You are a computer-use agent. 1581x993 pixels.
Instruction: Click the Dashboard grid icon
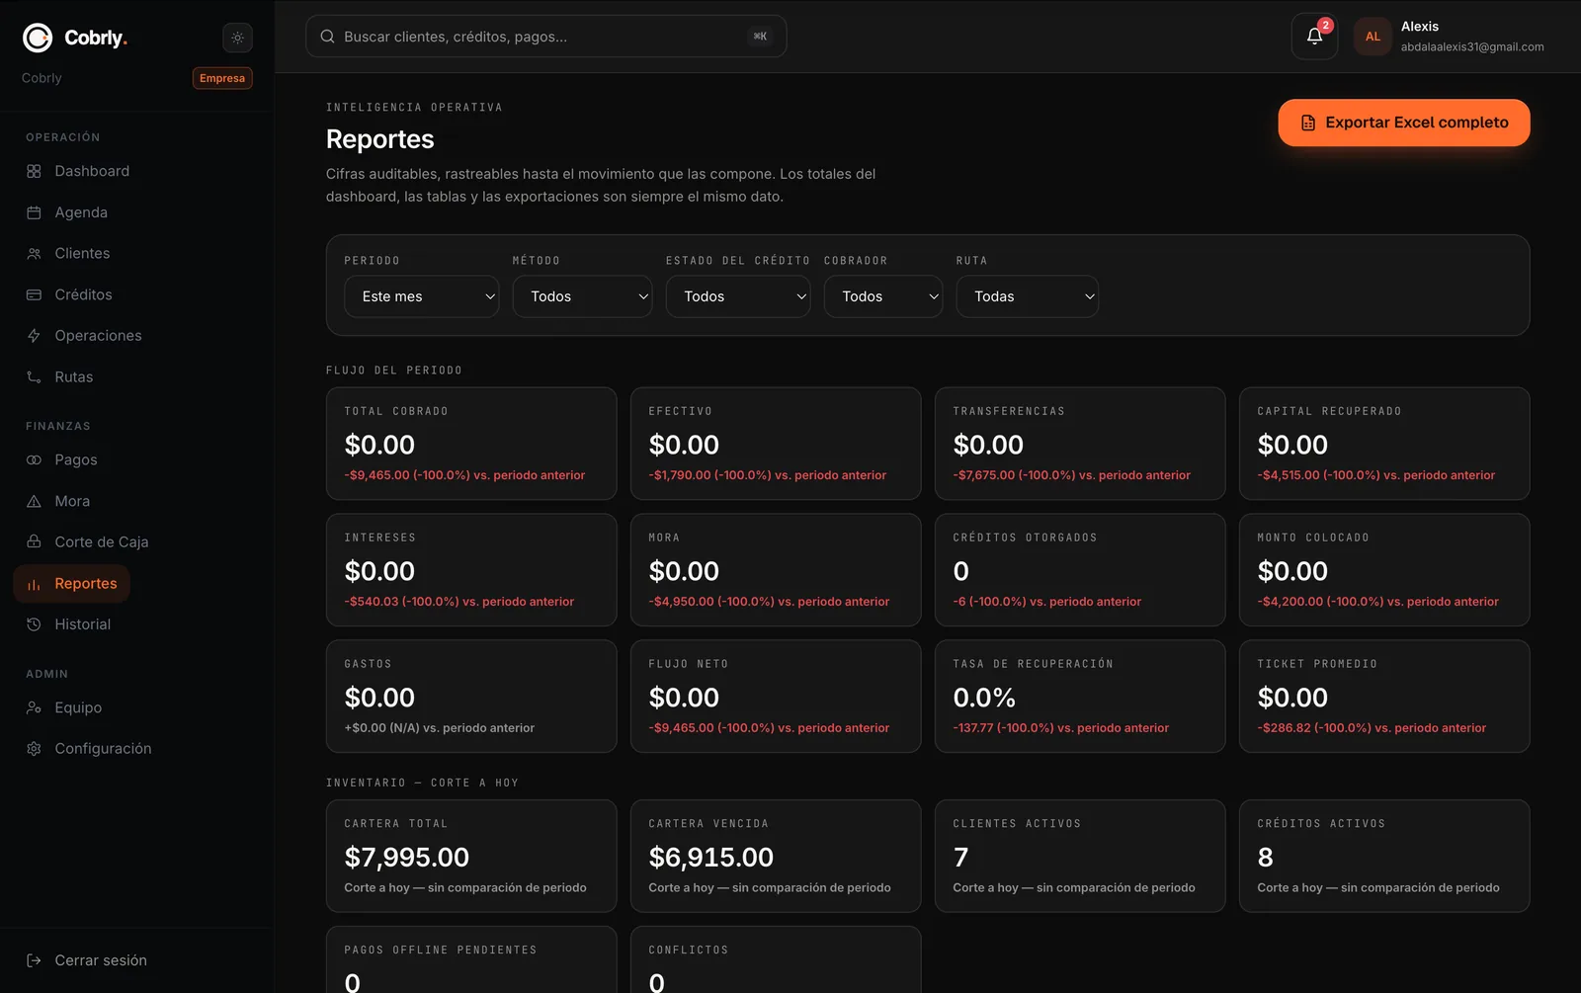click(x=34, y=171)
